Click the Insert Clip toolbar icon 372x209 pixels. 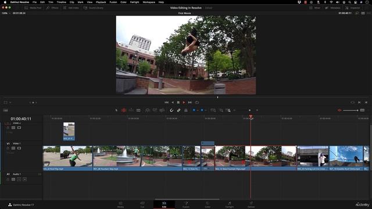pyautogui.click(x=147, y=110)
